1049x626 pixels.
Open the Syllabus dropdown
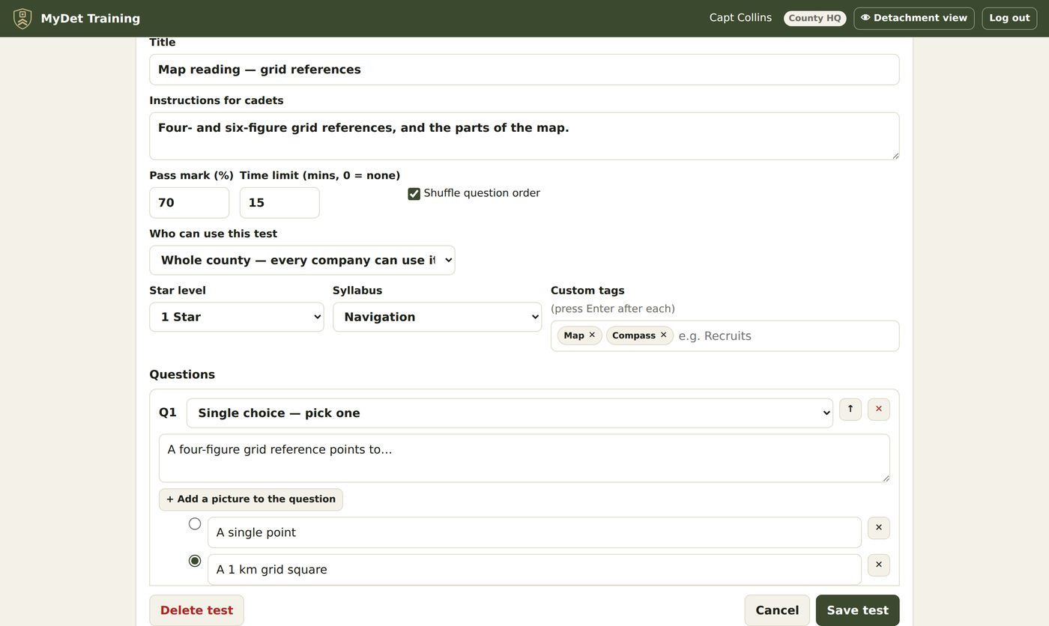pyautogui.click(x=437, y=317)
